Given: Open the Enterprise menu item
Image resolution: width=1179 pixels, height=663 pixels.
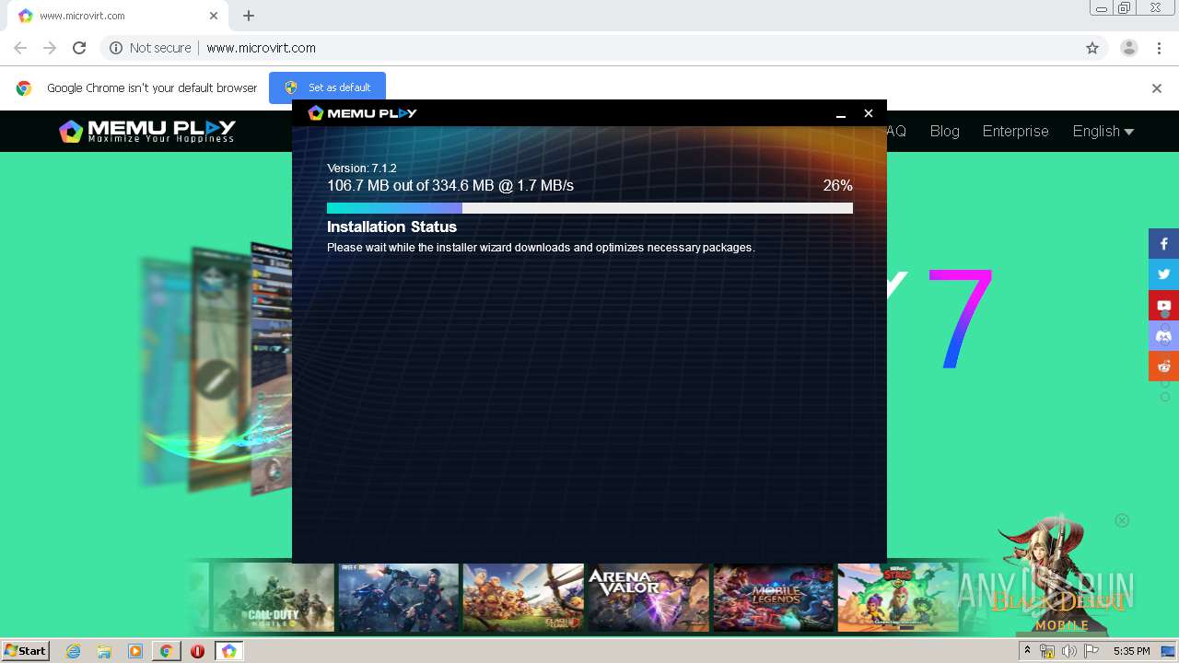Looking at the screenshot, I should pos(1015,132).
